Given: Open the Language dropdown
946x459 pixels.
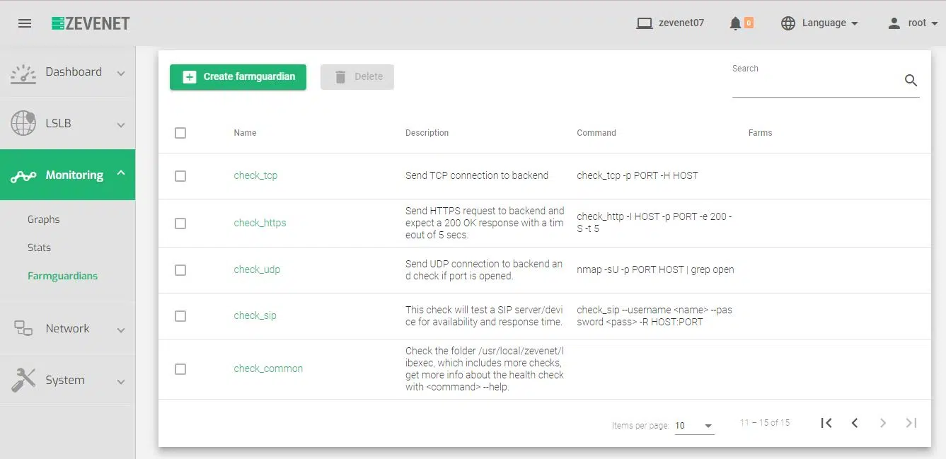Looking at the screenshot, I should click(819, 23).
